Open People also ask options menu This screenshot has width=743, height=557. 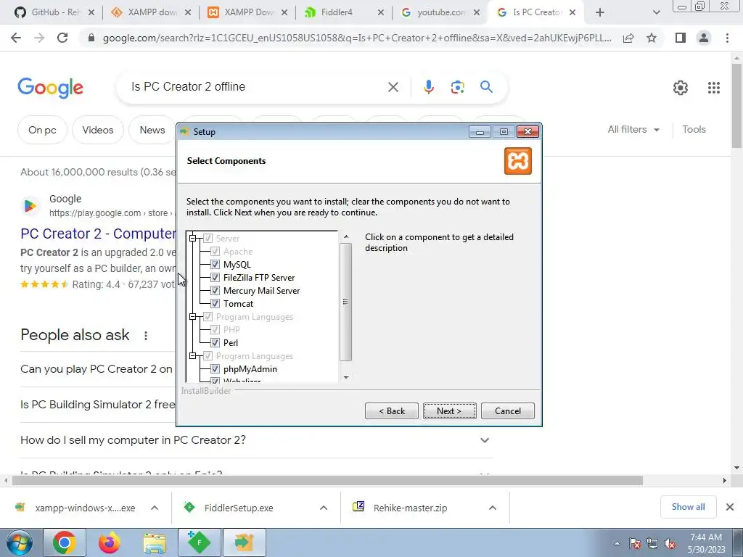[145, 335]
